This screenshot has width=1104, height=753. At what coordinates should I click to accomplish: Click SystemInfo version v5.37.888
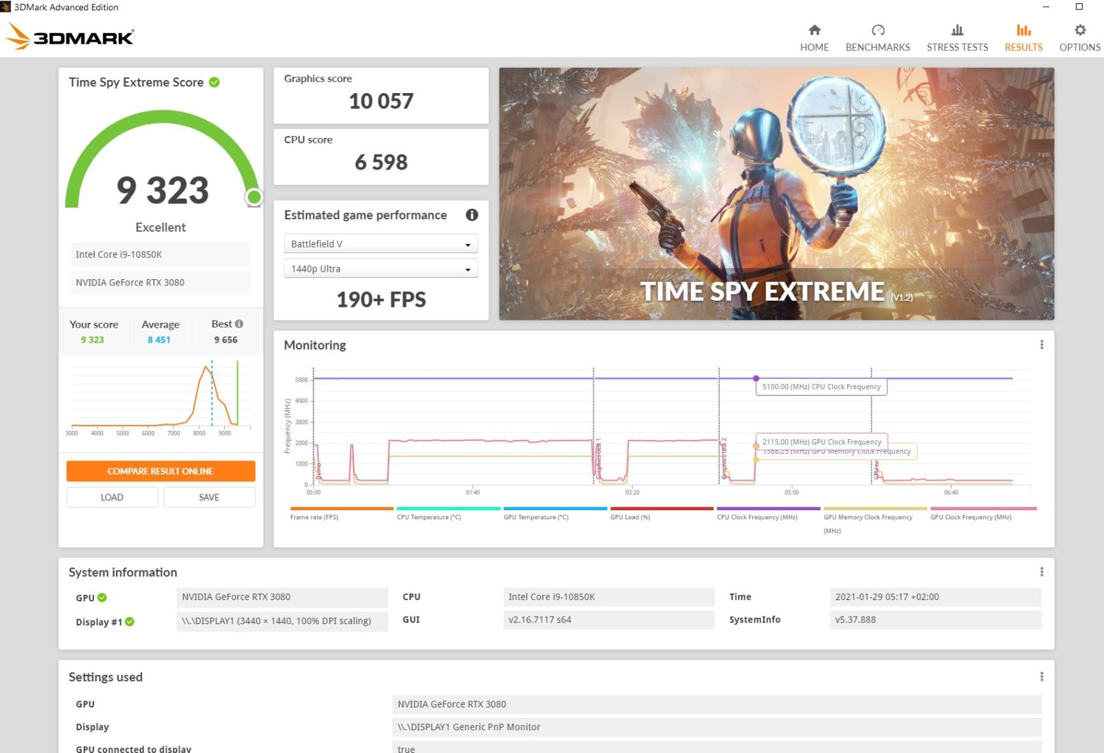point(936,620)
